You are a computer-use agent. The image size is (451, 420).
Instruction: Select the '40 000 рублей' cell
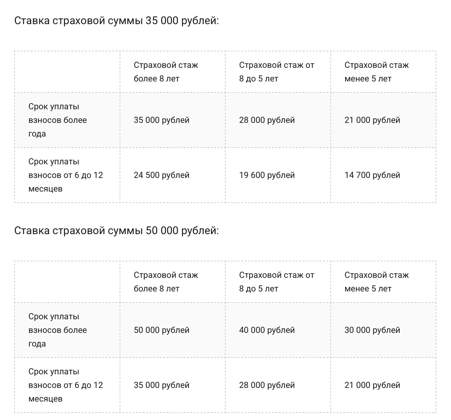point(267,330)
